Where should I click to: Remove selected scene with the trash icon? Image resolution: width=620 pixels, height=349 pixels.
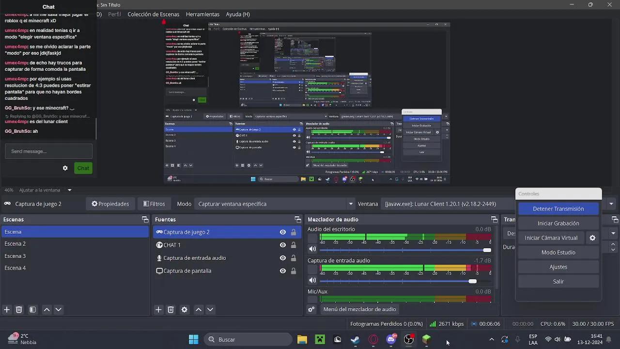point(19,309)
